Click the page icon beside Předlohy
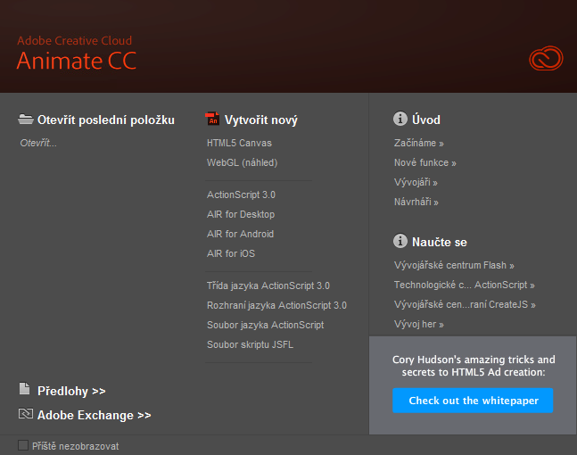577x455 pixels. [25, 390]
